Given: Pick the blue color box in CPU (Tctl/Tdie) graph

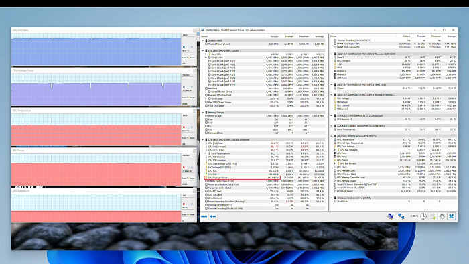Looking at the screenshot, I should pyautogui.click(x=184, y=47).
